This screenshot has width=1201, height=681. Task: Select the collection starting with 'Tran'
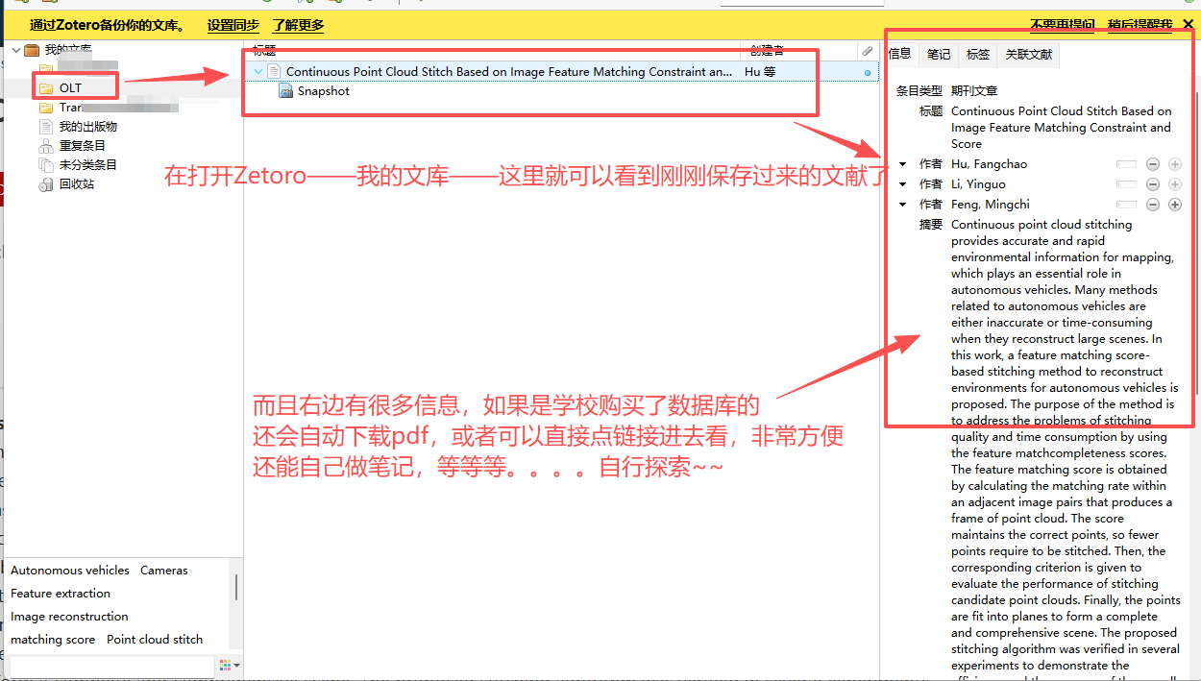click(x=70, y=108)
